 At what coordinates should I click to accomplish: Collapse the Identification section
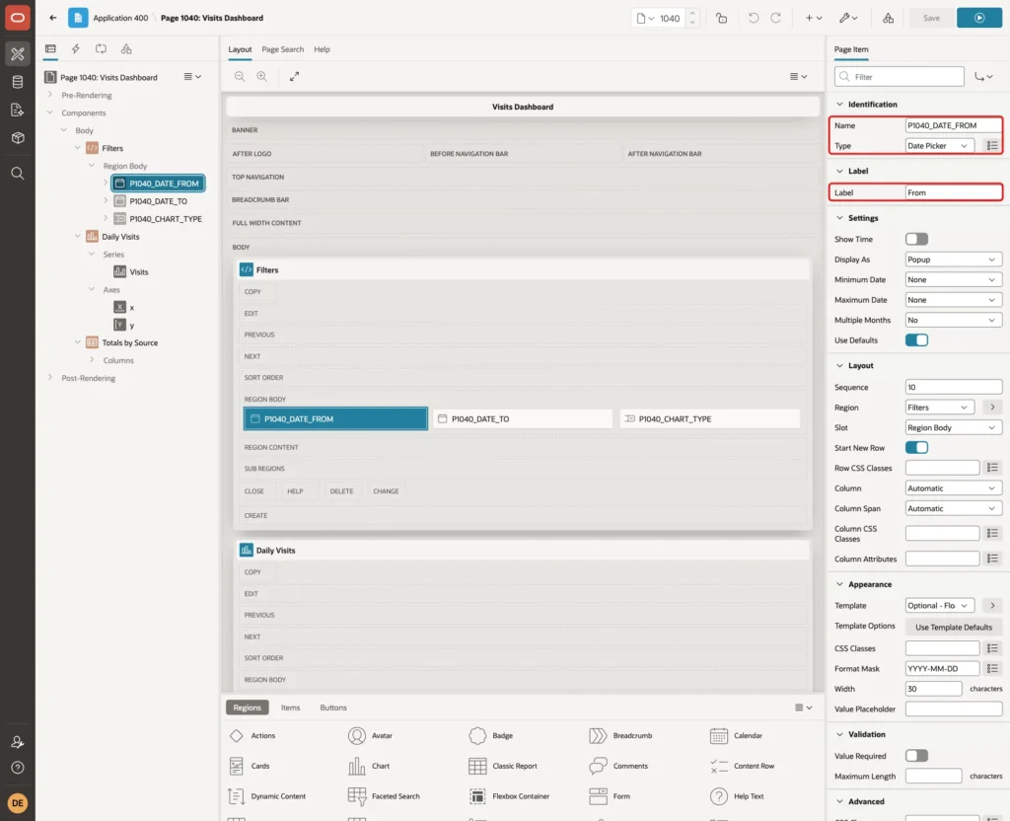tap(839, 105)
